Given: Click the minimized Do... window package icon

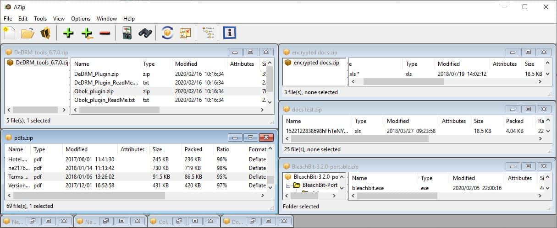Looking at the screenshot, I should [226, 221].
